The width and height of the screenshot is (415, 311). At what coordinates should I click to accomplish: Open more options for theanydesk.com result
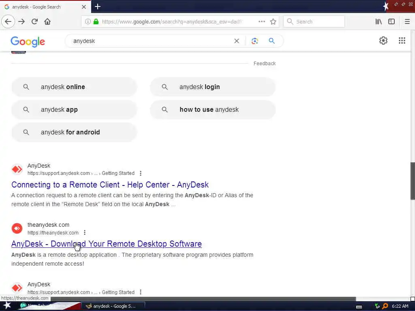point(85,232)
